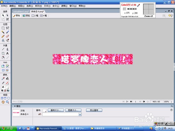Viewport: 175px width, 131px height.
Task: Select the Pencil tool
Action: pos(3,36)
